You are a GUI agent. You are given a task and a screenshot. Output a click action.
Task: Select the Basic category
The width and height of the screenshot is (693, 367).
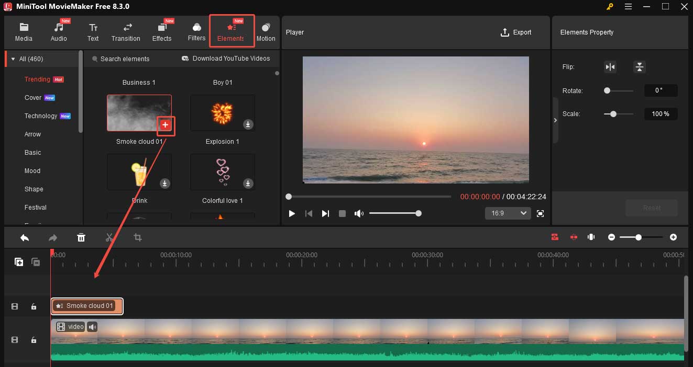pyautogui.click(x=32, y=153)
